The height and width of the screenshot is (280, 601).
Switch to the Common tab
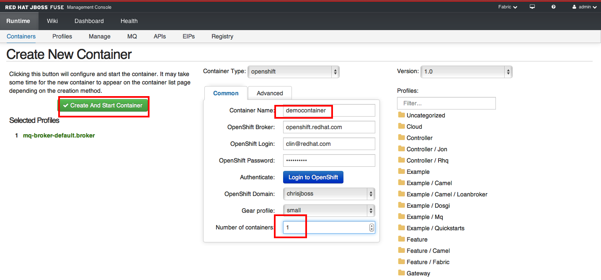point(226,93)
